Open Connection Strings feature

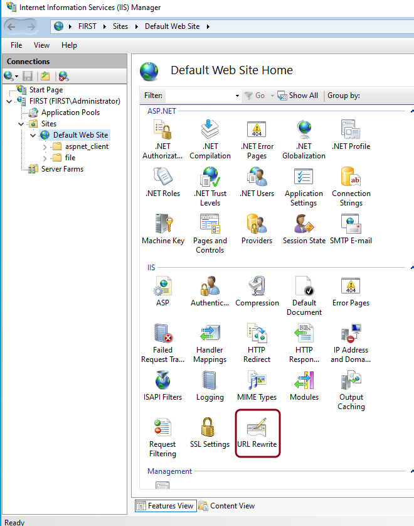tap(351, 187)
